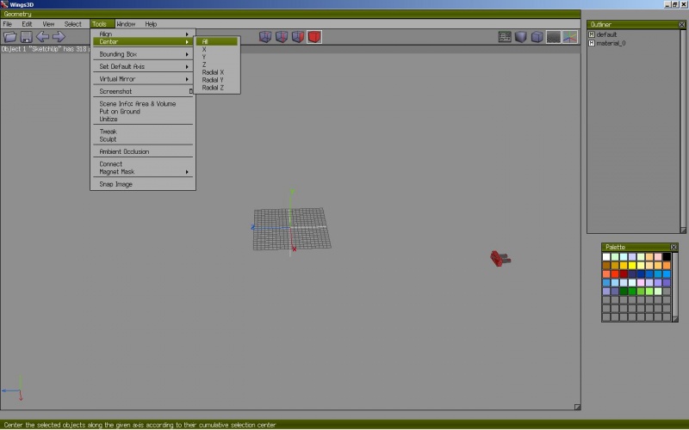Click the Screenshot option box
Screen dimensions: 689x430
[191, 91]
